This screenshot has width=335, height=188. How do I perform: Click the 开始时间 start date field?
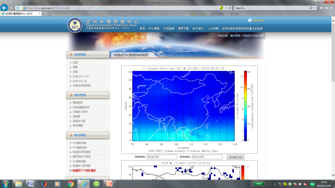pyautogui.click(x=162, y=157)
